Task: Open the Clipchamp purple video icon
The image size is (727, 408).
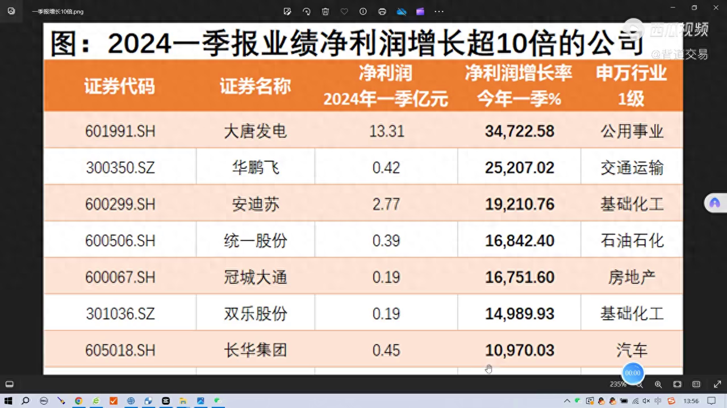Action: click(x=420, y=11)
